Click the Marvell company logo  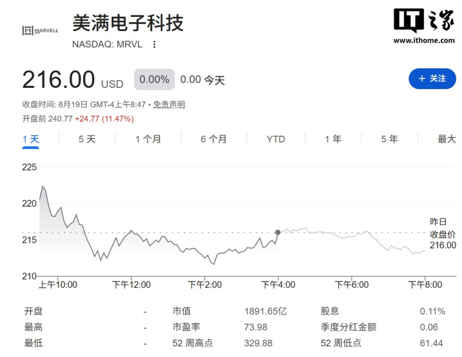[41, 30]
